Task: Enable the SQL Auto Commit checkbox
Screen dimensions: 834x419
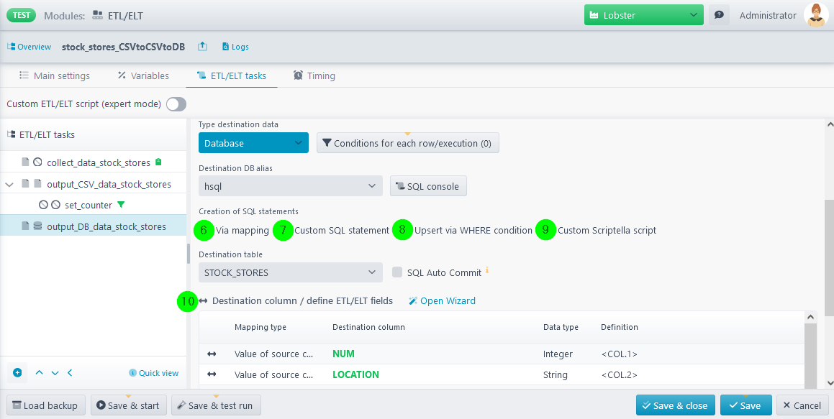Action: coord(397,272)
